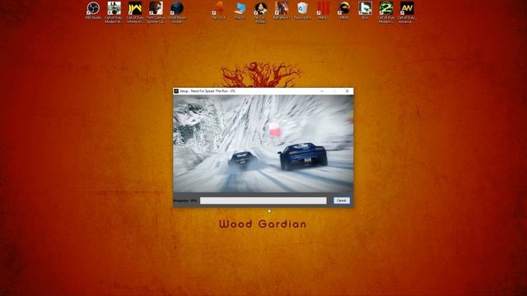Image resolution: width=527 pixels, height=296 pixels.
Task: Launch Call of Duty Modern Warfare soldier-art shortcut
Action: [x=114, y=12]
